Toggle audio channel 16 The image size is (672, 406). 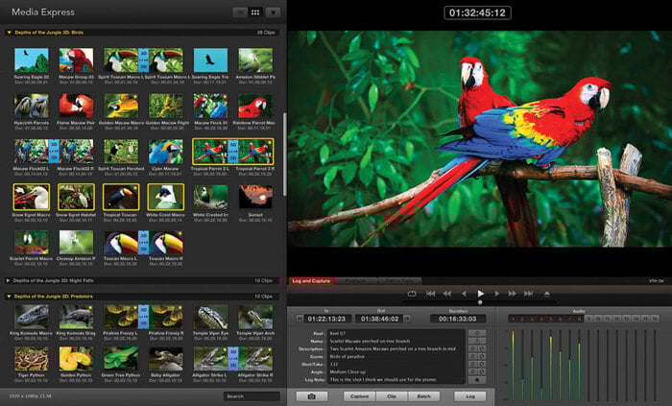[x=655, y=319]
